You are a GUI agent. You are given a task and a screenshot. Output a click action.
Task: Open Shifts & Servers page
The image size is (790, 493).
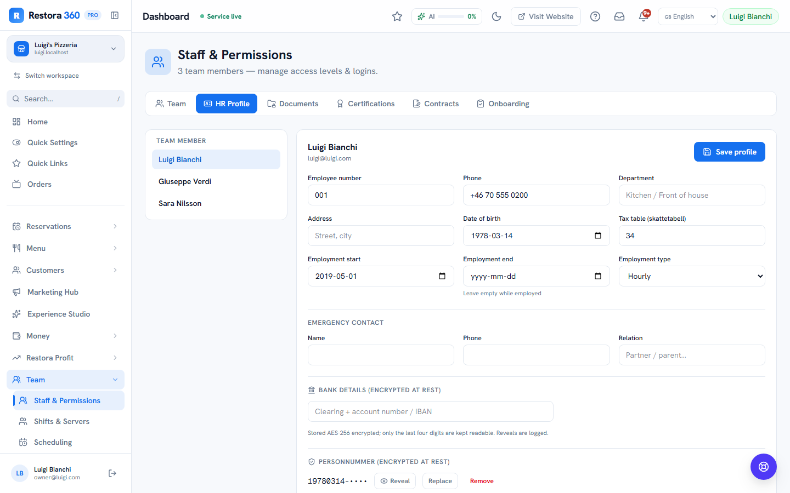tap(69, 421)
